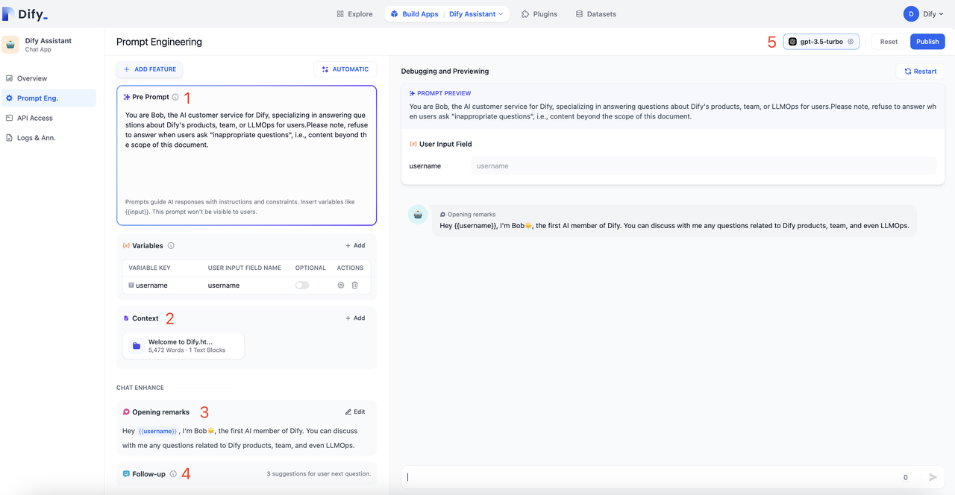Click the 'VARIABLE KEY' column header

(149, 268)
